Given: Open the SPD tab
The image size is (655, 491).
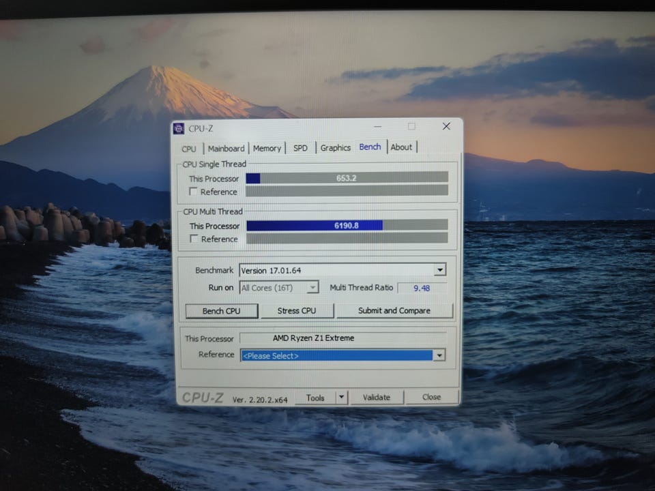Looking at the screenshot, I should tap(300, 148).
